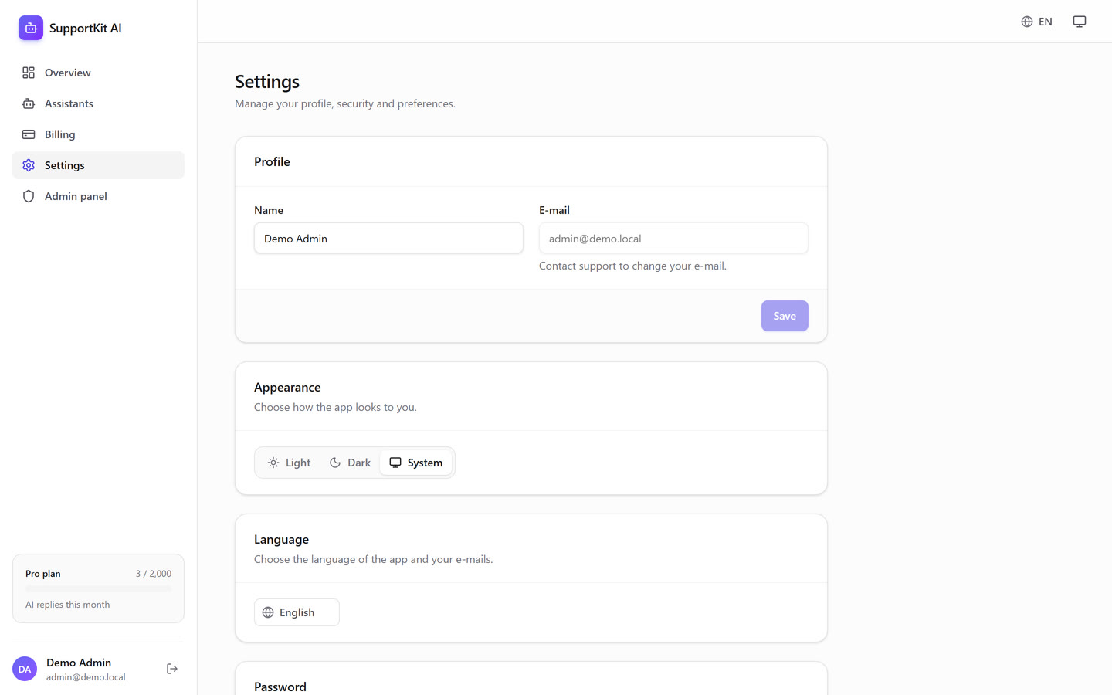Click 'Choose the language of the app' description

point(374,559)
